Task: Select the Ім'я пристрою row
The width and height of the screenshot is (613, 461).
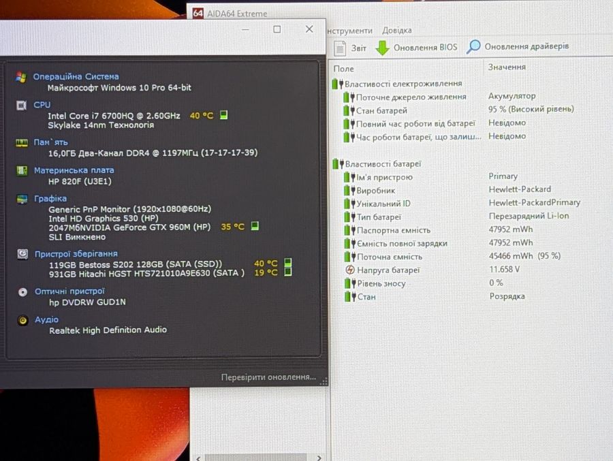Action: pyautogui.click(x=431, y=177)
